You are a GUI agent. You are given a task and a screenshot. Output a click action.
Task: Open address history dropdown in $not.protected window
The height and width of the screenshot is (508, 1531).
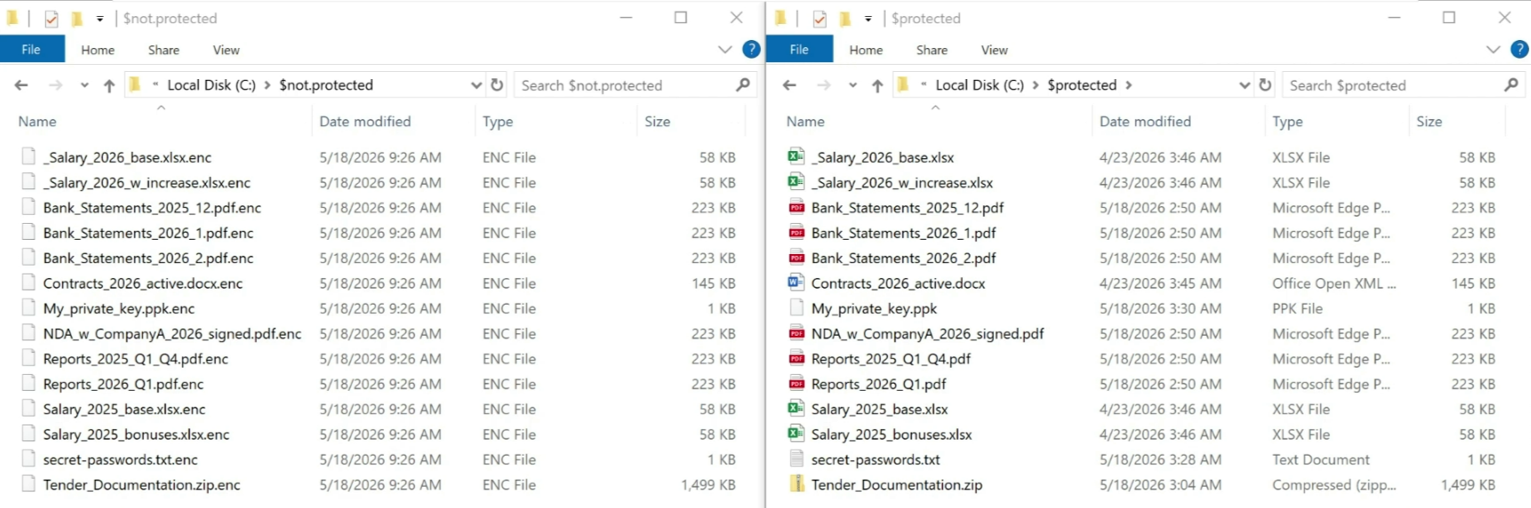(x=477, y=85)
